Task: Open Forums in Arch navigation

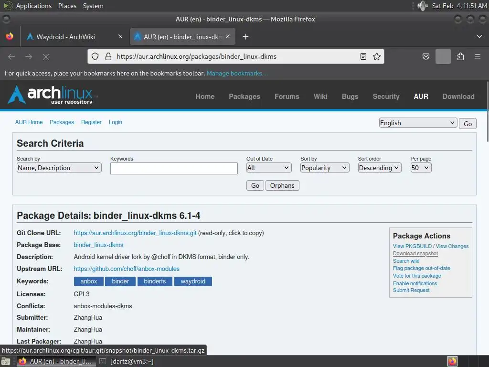Action: 287,97
